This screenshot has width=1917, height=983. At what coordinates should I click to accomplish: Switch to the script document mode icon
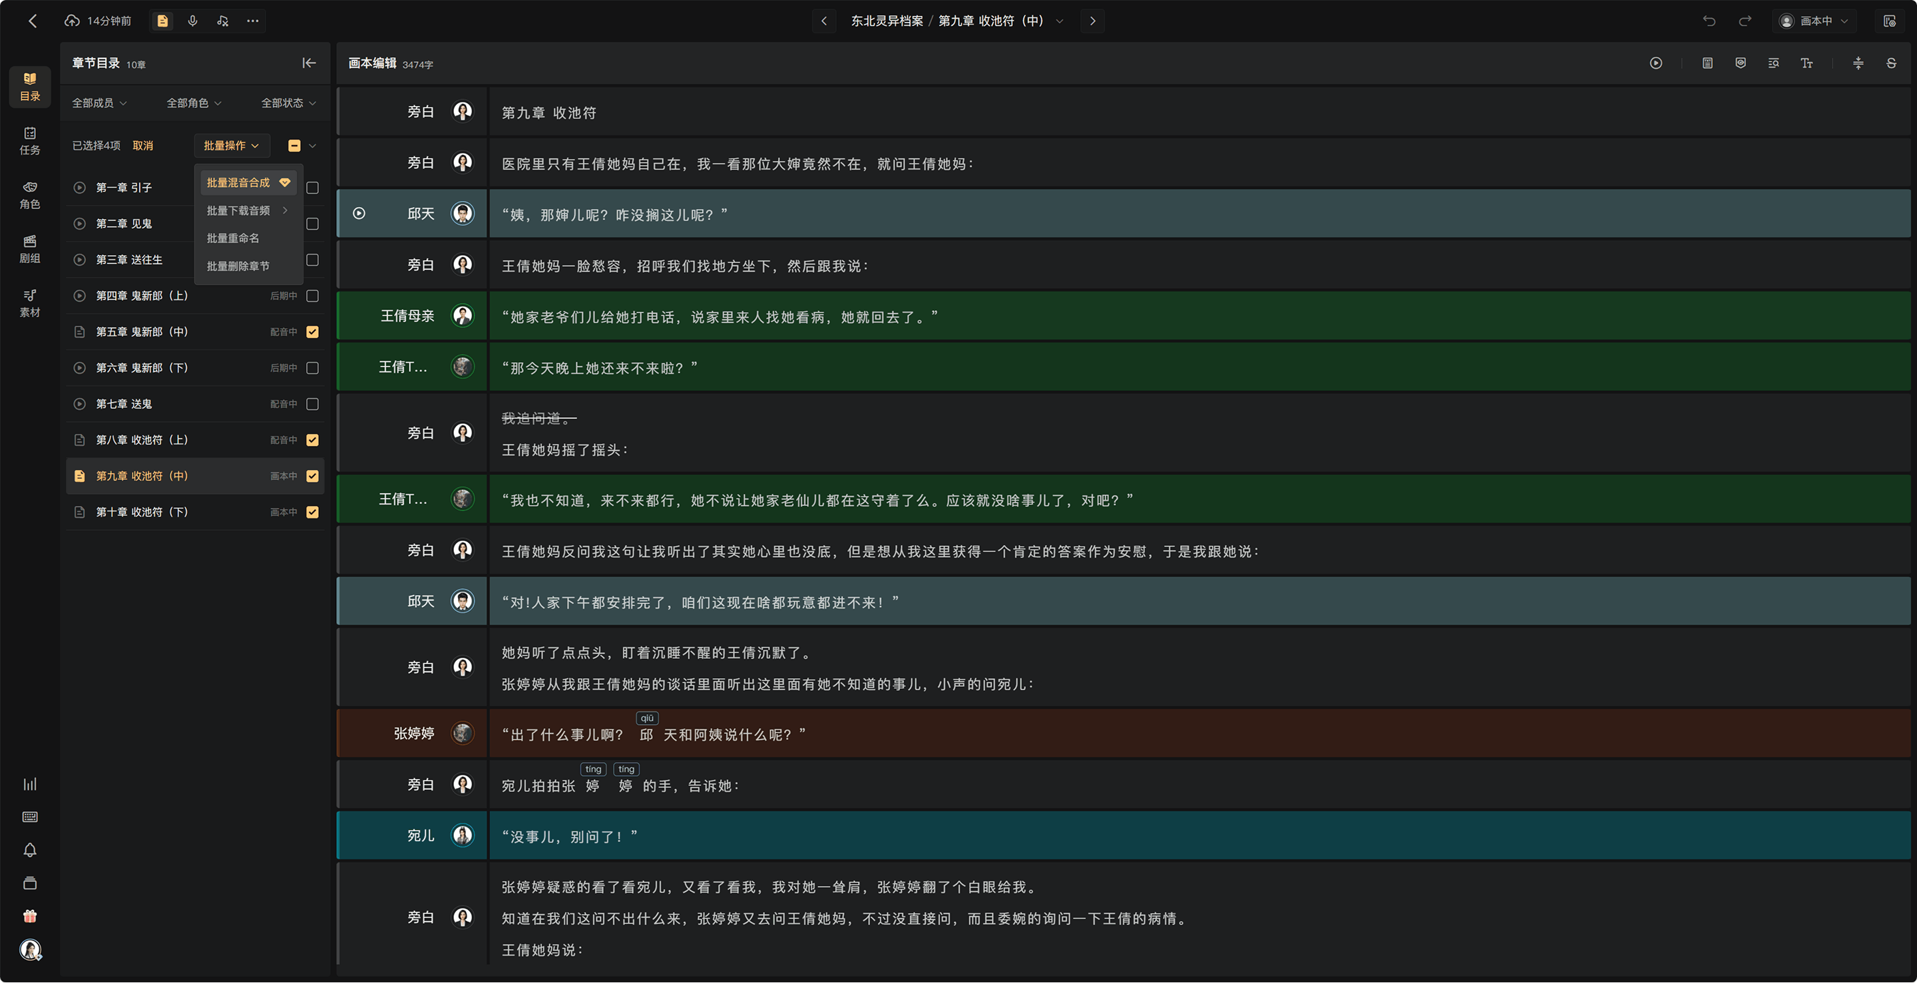[162, 21]
